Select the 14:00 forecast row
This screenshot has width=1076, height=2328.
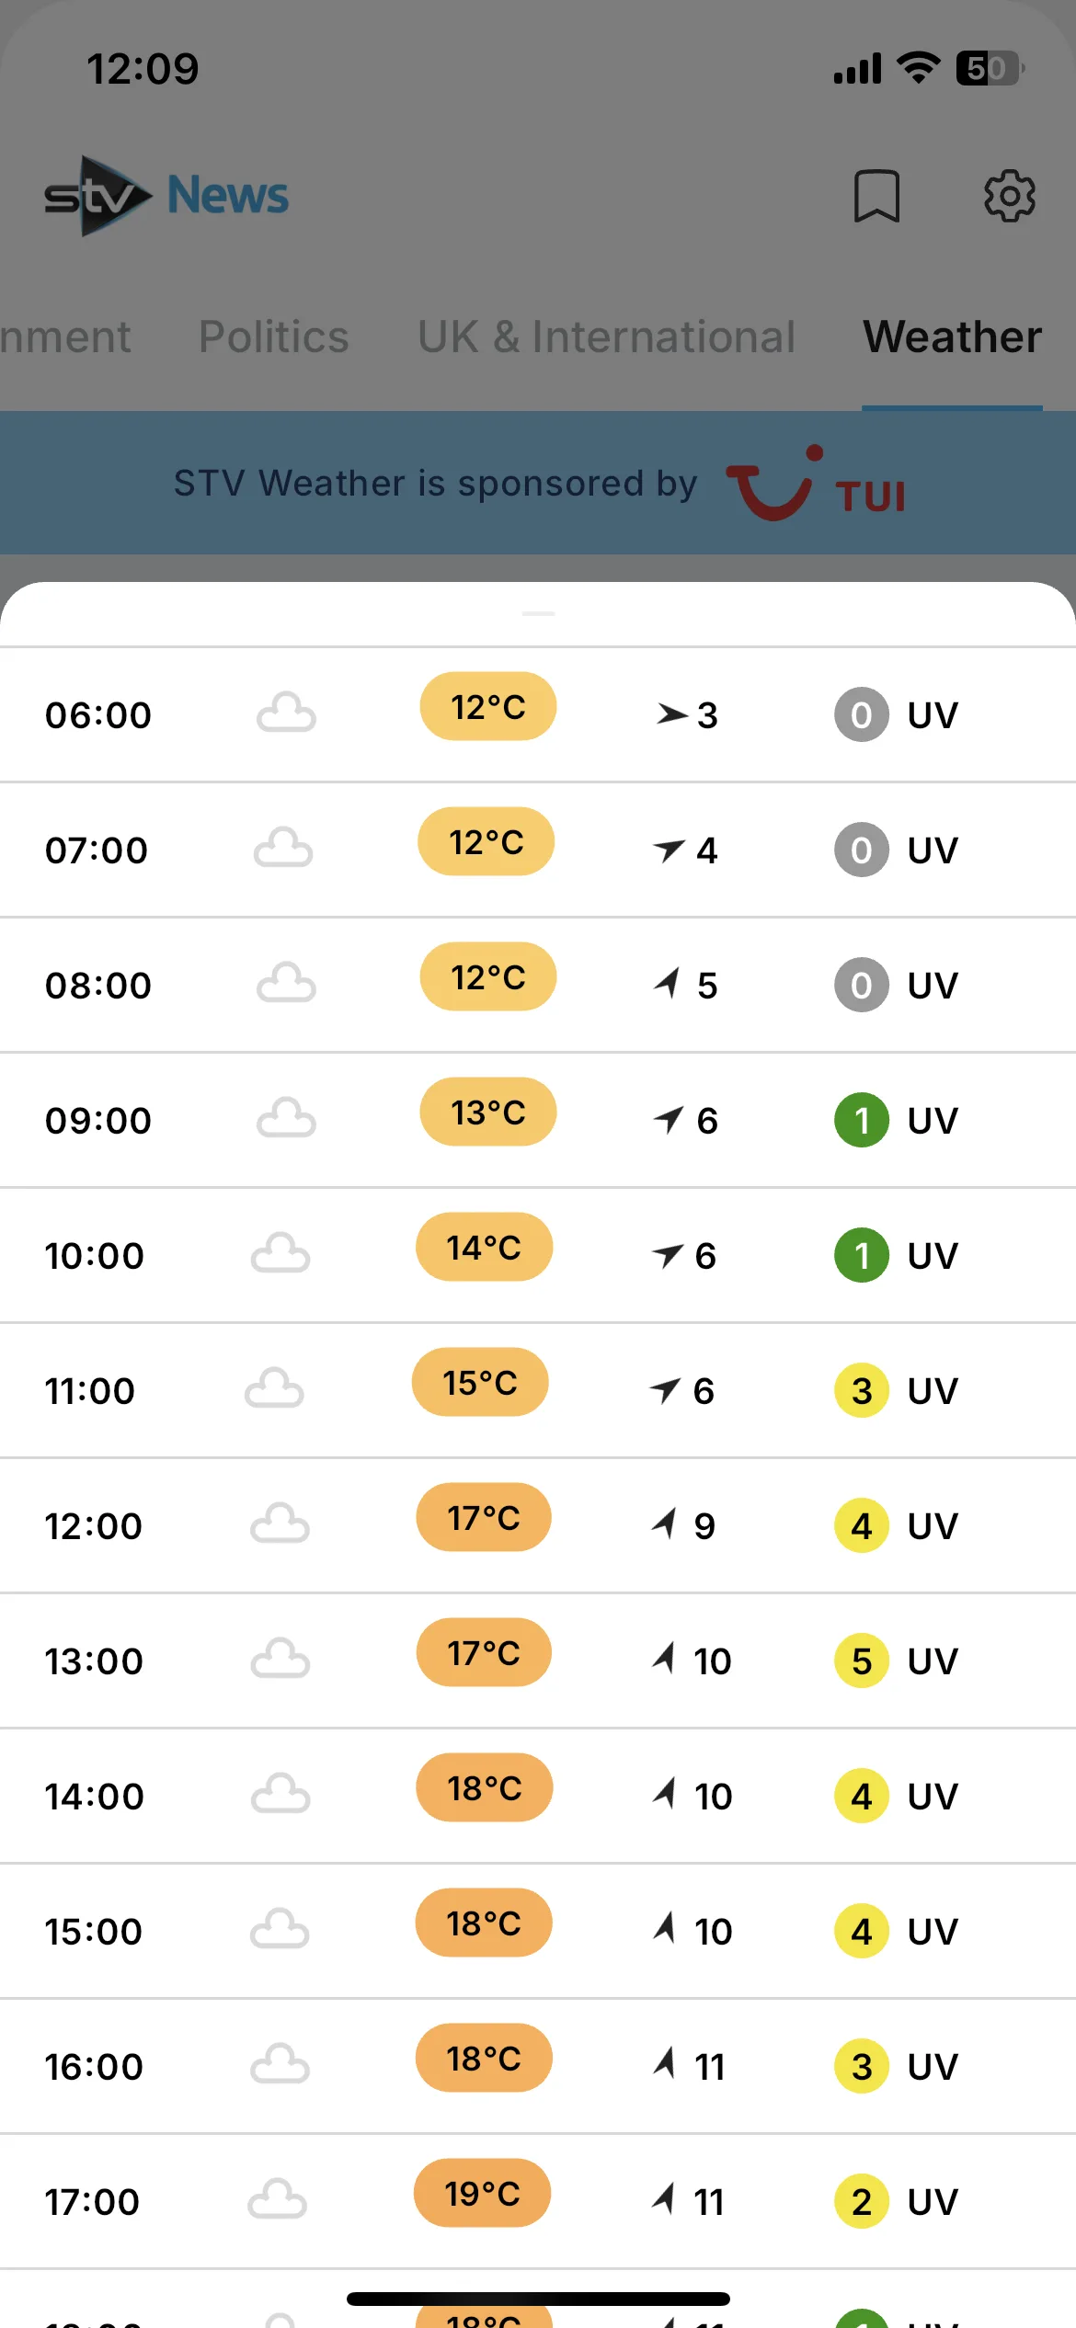(x=538, y=1796)
